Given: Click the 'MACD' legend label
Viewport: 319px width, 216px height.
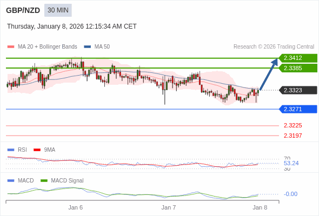Looking at the screenshot, I should [26, 181].
